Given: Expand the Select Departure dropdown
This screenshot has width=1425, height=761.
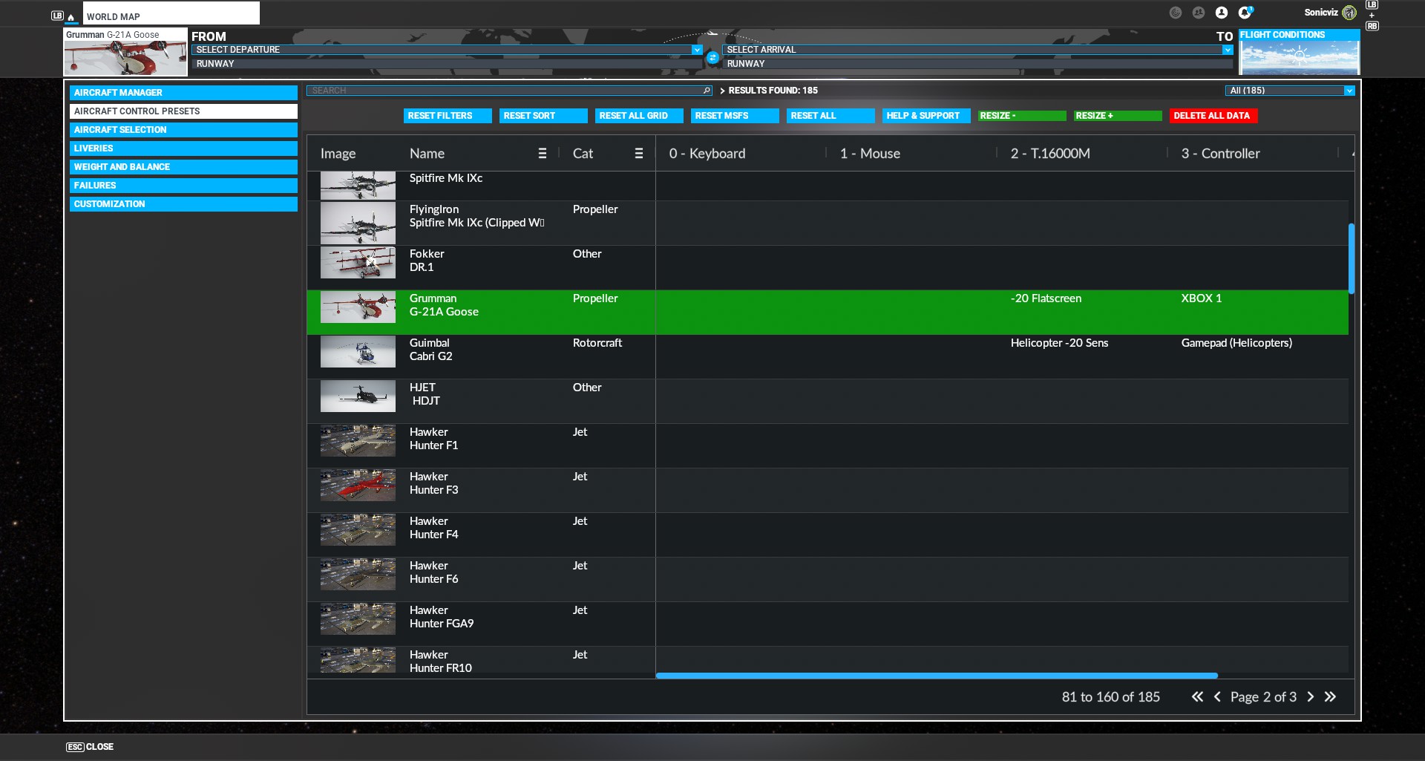Looking at the screenshot, I should pyautogui.click(x=696, y=50).
